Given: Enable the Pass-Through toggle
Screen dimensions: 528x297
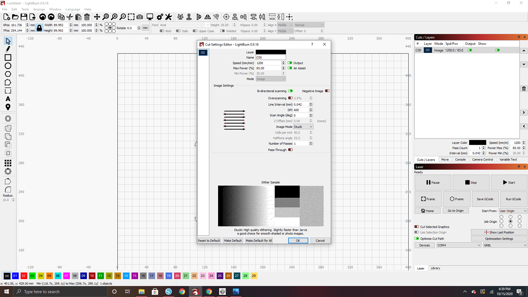Looking at the screenshot, I should (290, 150).
